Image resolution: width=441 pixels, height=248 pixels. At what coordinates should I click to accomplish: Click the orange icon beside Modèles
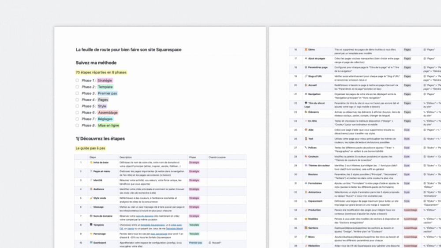tap(306, 219)
